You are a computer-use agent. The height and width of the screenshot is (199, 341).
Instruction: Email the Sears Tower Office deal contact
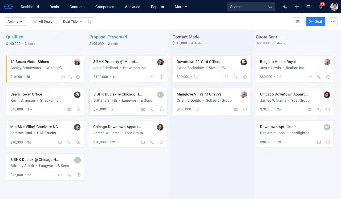(x=69, y=109)
